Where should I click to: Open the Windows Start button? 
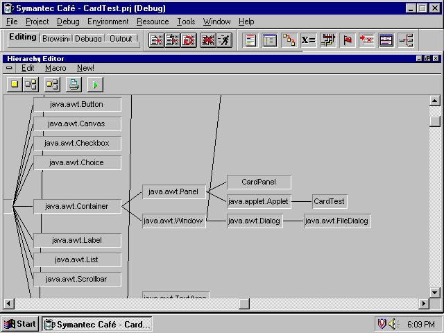pyautogui.click(x=20, y=324)
